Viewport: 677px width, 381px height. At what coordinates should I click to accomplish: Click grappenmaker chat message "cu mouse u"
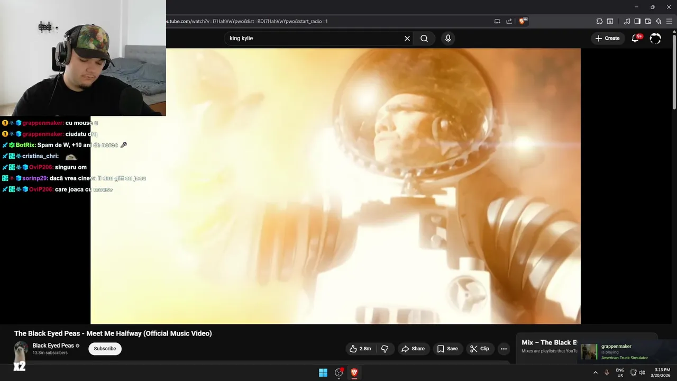(81, 123)
